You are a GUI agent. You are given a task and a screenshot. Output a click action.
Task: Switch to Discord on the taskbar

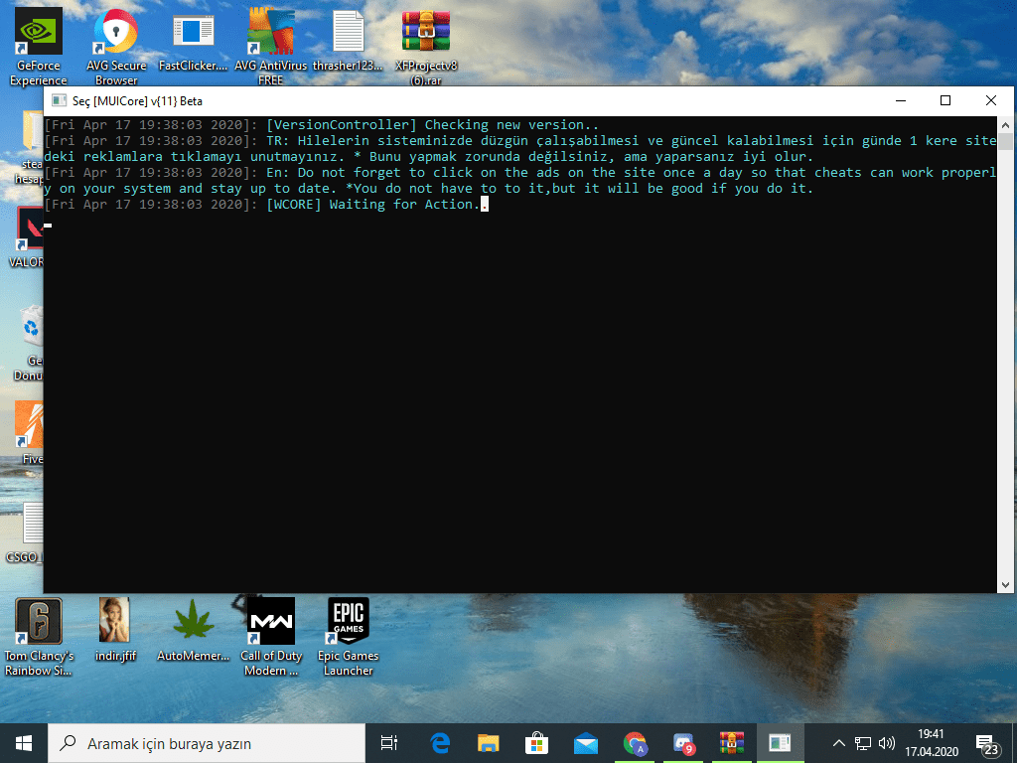point(683,743)
